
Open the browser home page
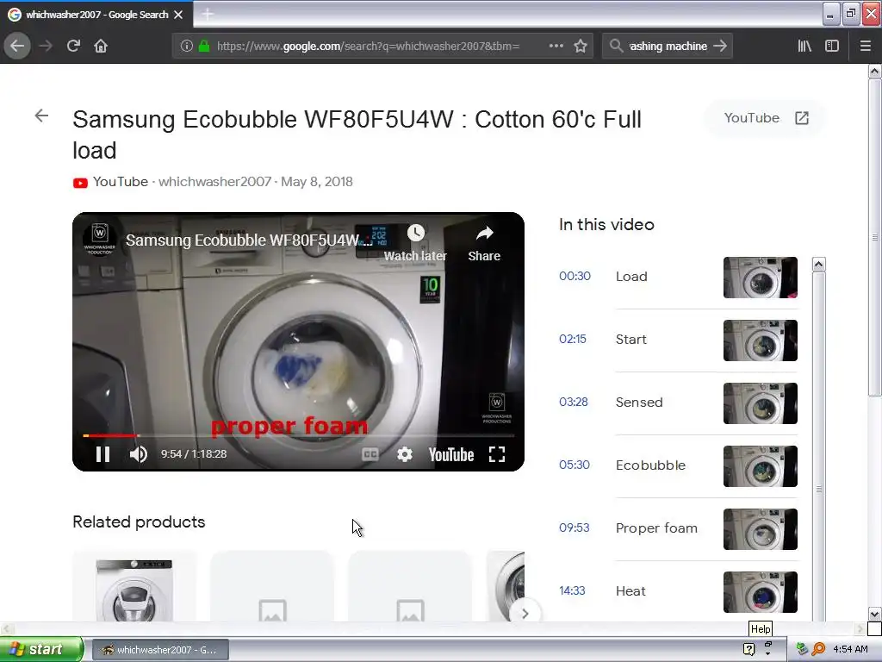click(x=101, y=46)
